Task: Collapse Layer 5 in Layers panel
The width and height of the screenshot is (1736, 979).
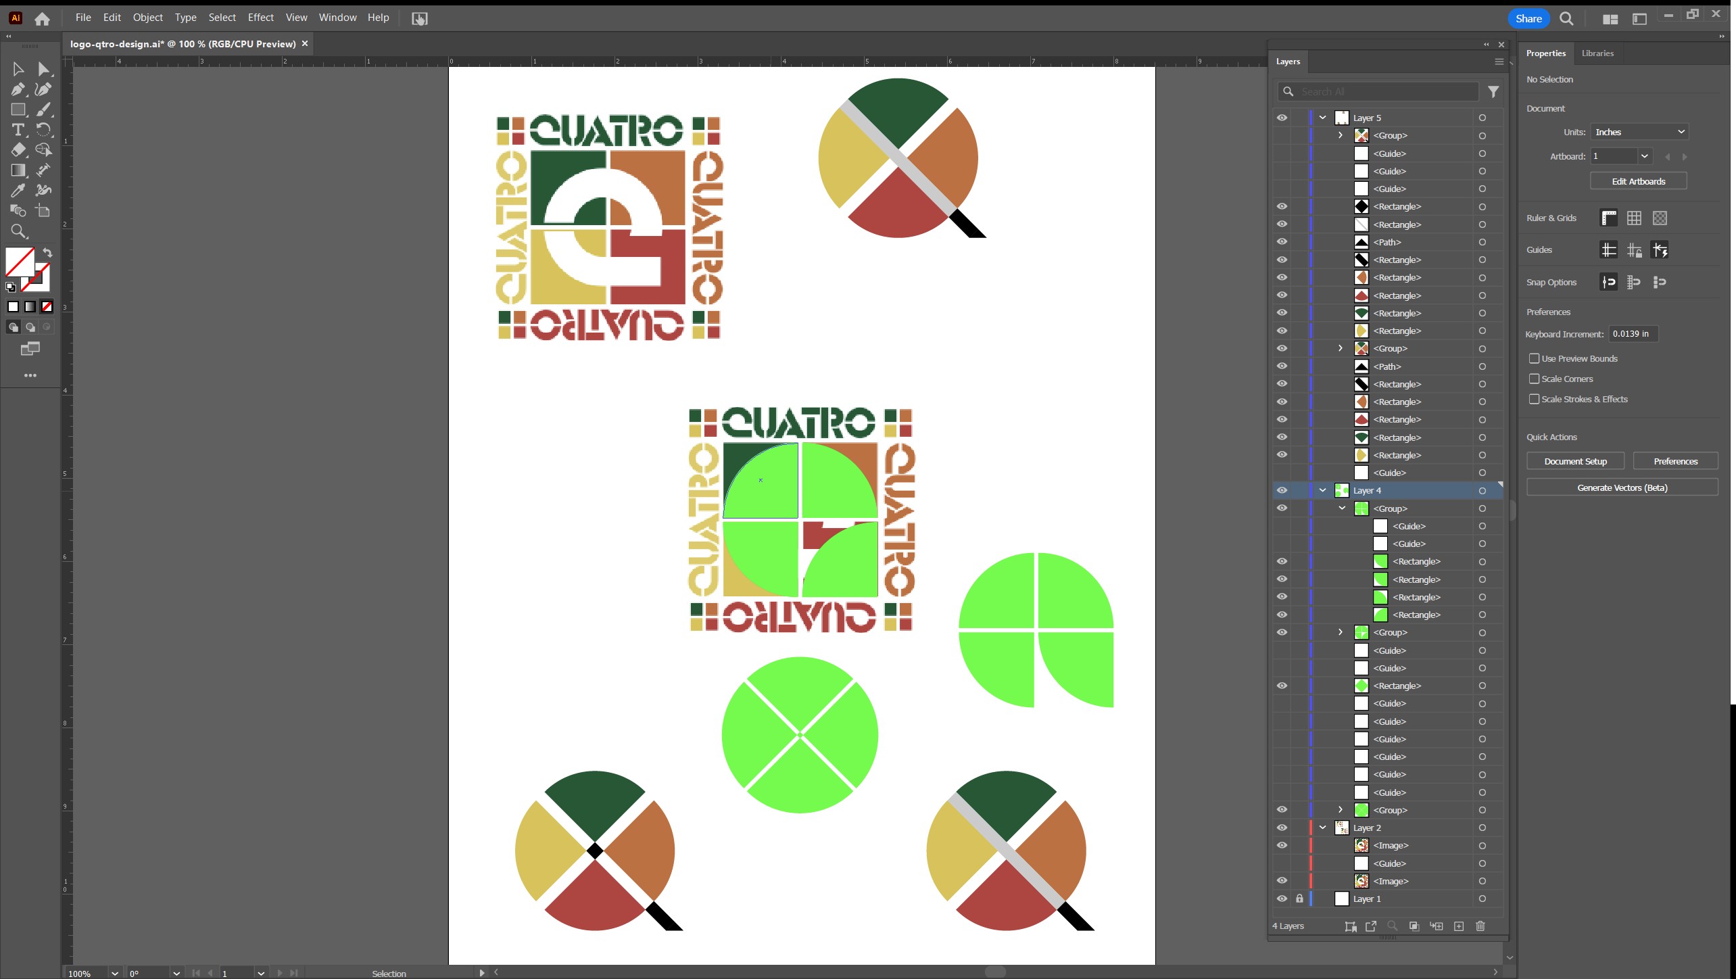Action: (x=1323, y=118)
